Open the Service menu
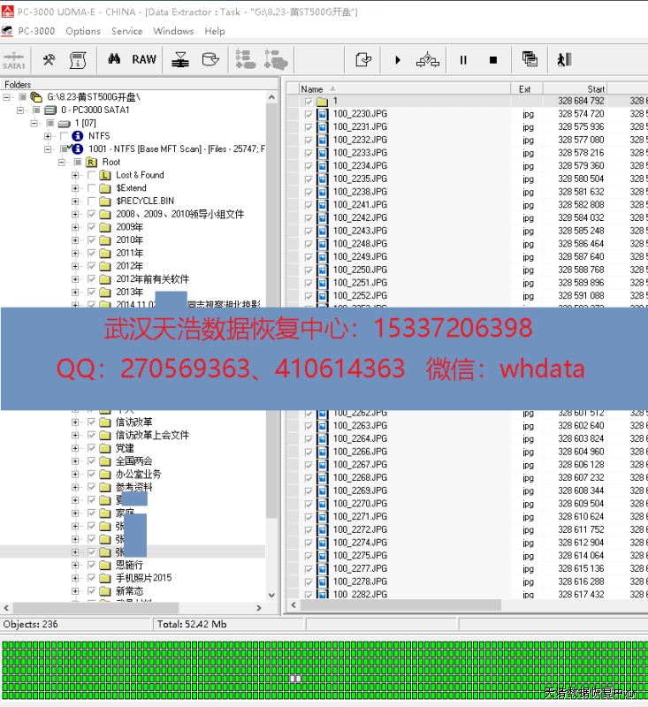648x707 pixels. pos(126,31)
